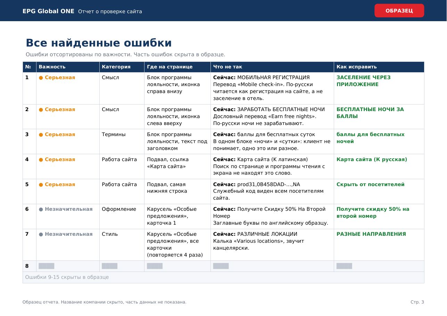Viewport: 447px width, 316px height.
Task: Click row number «8» in the table
Action: point(27,266)
